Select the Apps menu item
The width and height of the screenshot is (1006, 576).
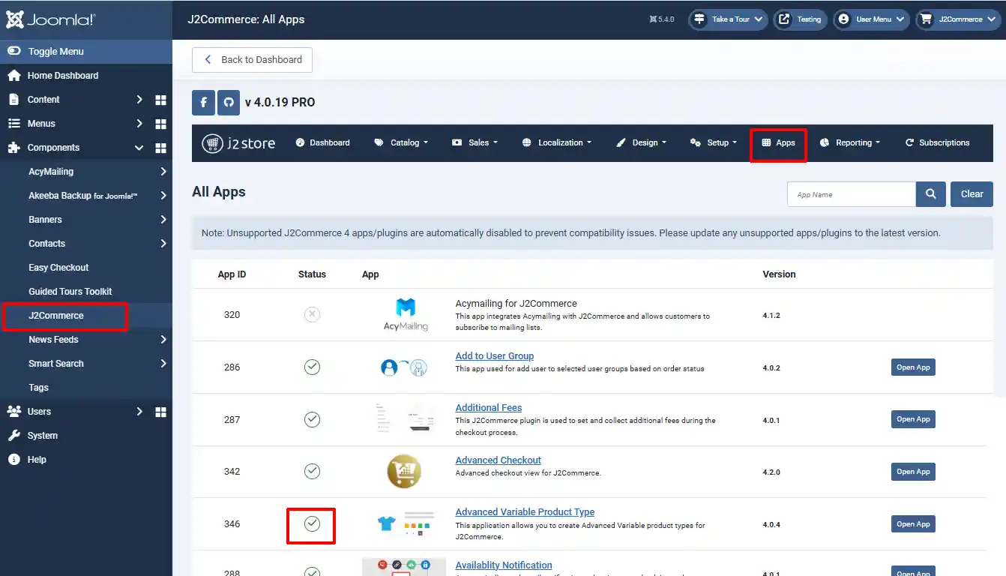click(x=778, y=142)
